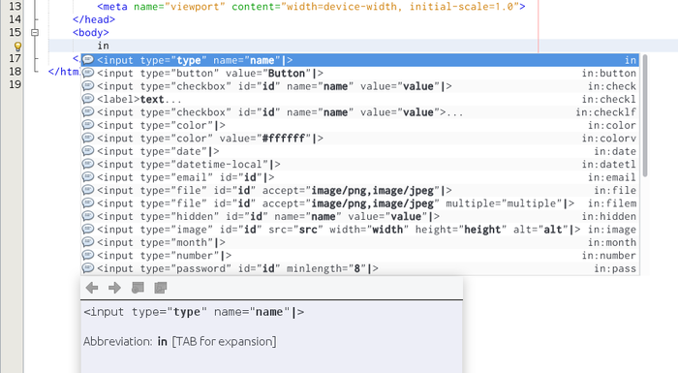Click the template icon beside in:pass entry
Image resolution: width=678 pixels, height=373 pixels.
pos(88,268)
